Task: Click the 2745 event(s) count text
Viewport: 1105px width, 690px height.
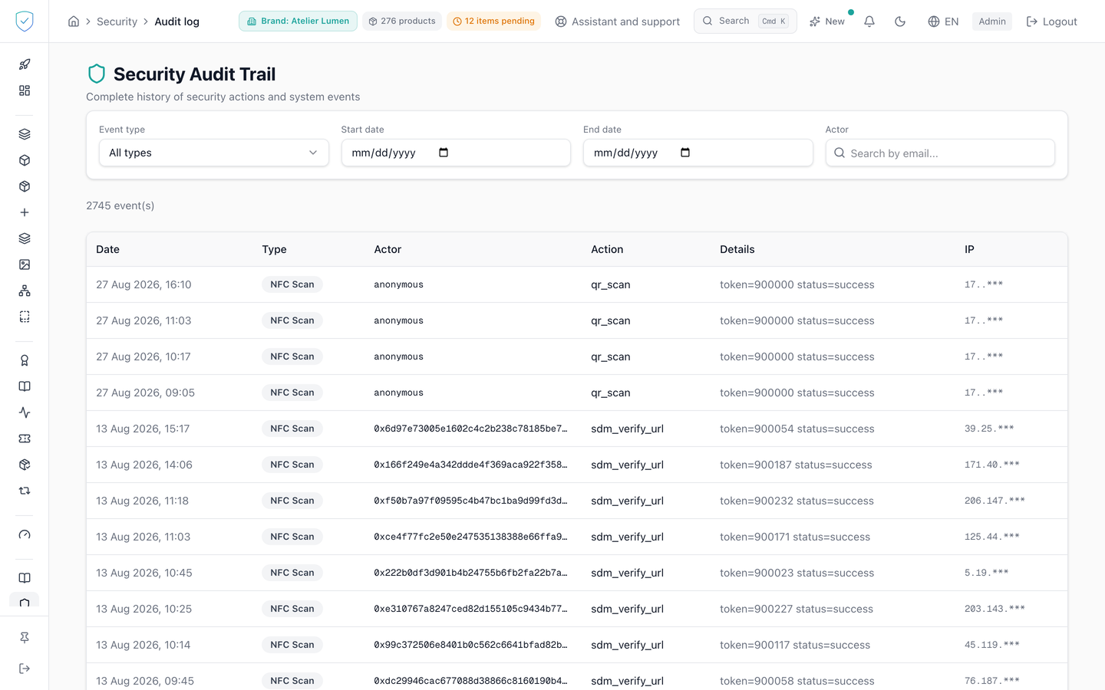Action: [120, 205]
